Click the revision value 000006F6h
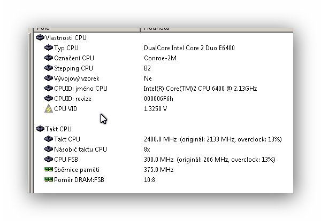The height and width of the screenshot is (221, 321). tap(158, 99)
